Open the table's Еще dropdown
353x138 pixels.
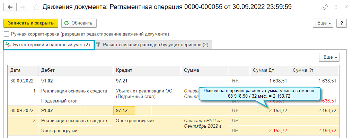point(329,57)
